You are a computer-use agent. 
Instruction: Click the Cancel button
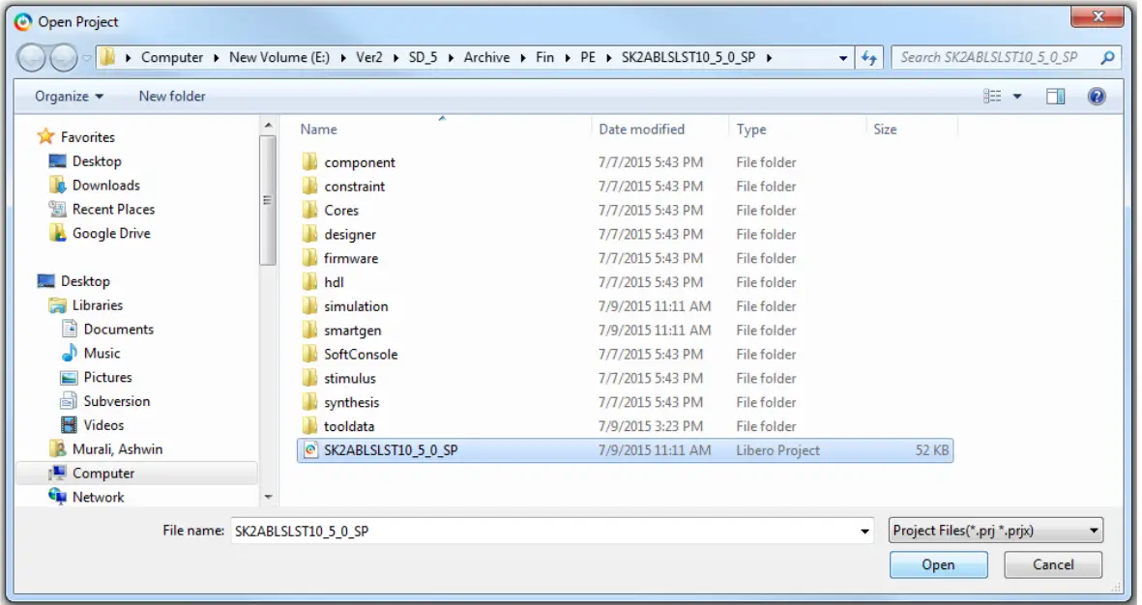click(x=1053, y=565)
